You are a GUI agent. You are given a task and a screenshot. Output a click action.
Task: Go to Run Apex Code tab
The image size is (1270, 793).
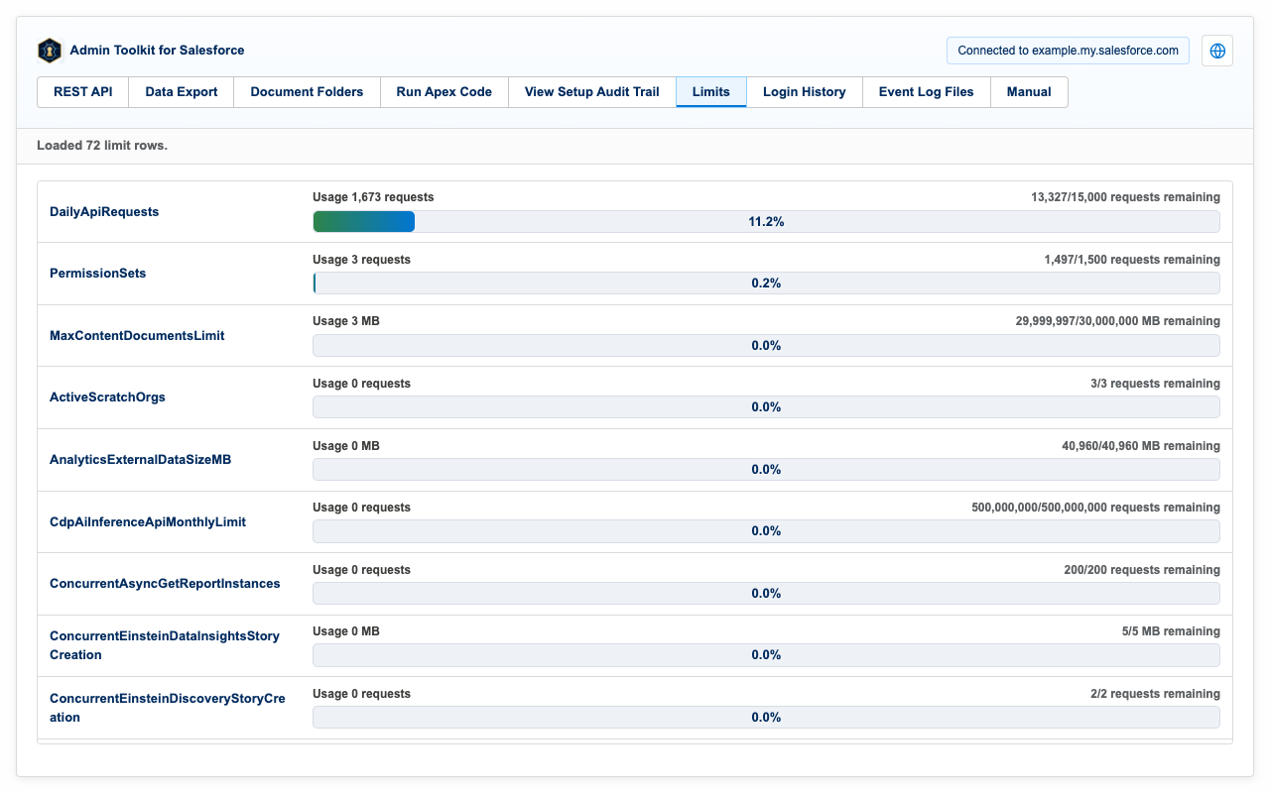pyautogui.click(x=444, y=92)
